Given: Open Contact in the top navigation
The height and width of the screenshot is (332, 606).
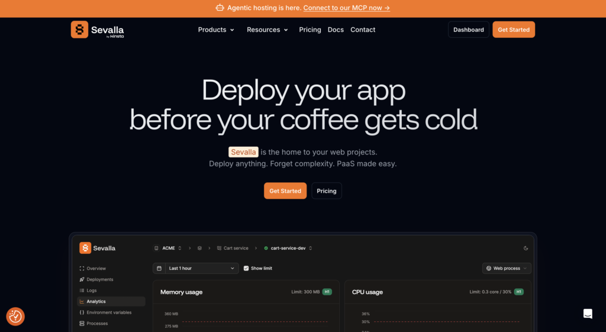Looking at the screenshot, I should click(x=363, y=30).
